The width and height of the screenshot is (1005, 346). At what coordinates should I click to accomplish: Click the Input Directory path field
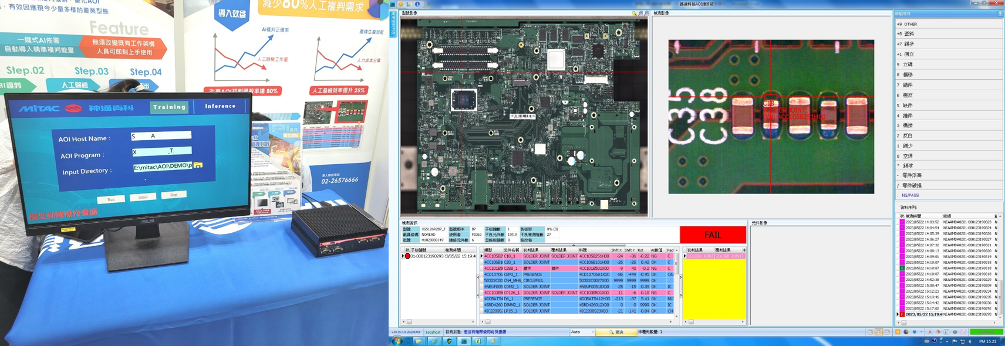click(163, 167)
